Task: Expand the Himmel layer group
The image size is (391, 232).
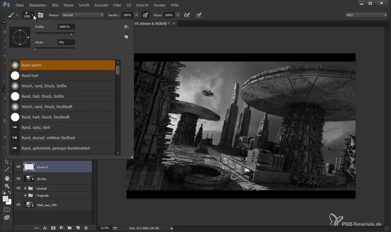Action: tap(26, 188)
